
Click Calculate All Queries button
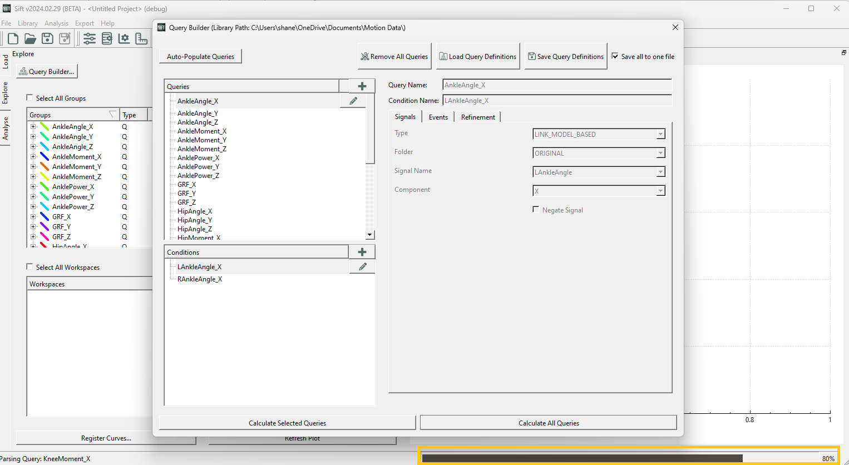tap(549, 423)
